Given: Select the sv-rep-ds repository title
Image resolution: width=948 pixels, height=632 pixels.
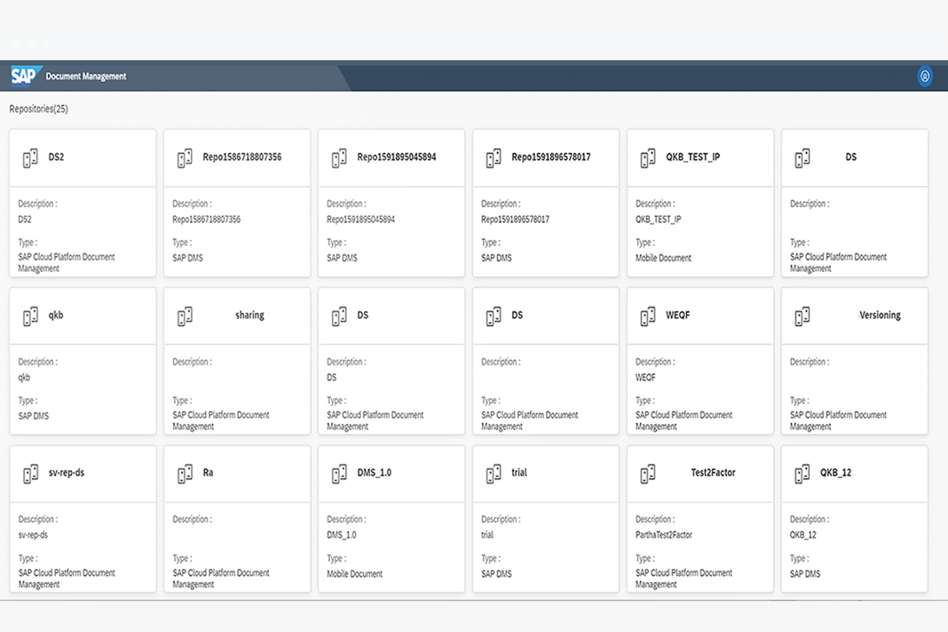Looking at the screenshot, I should click(67, 473).
